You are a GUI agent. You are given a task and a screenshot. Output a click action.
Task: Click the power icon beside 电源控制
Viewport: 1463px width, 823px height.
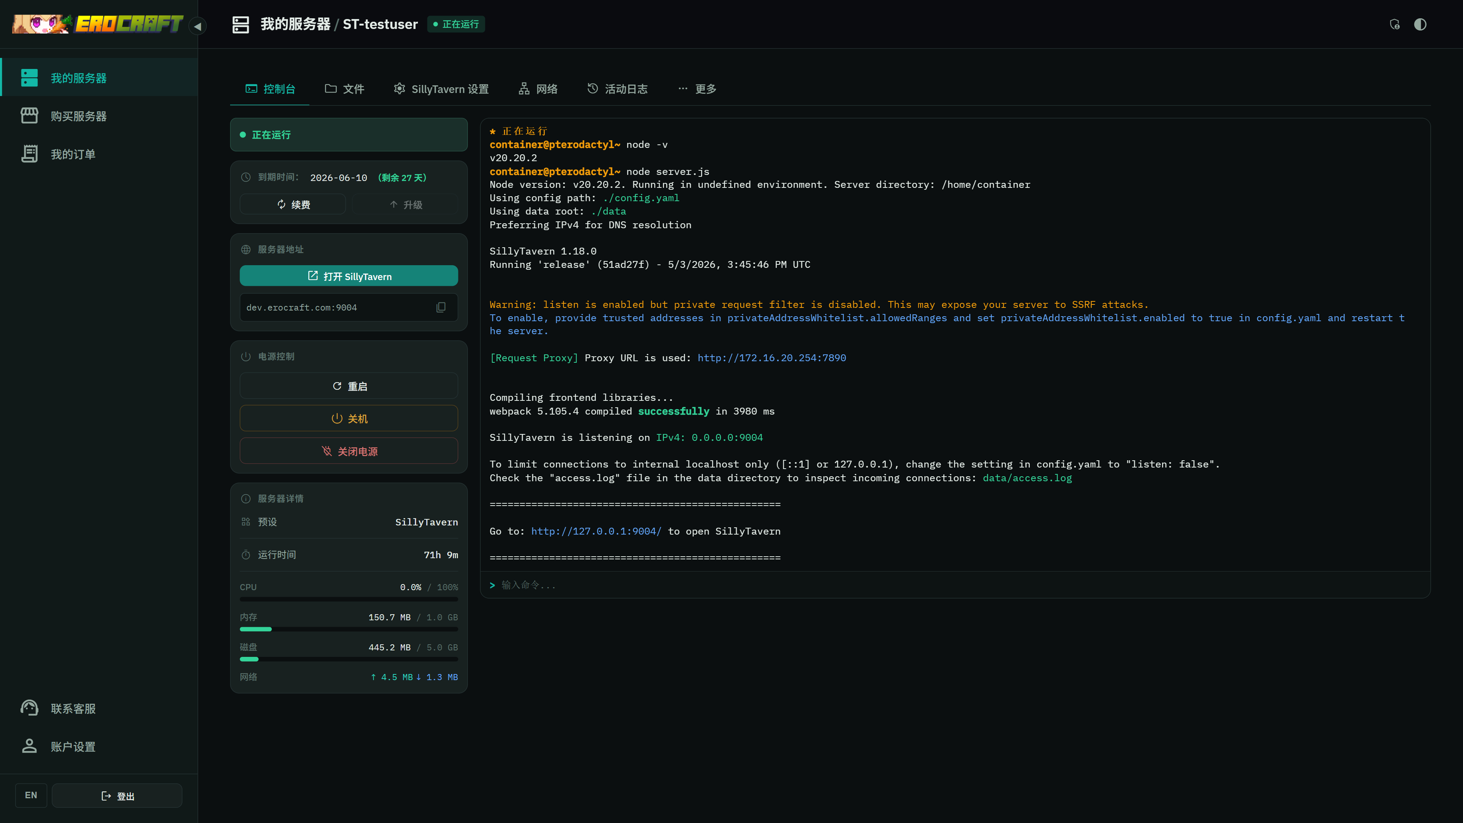[246, 357]
